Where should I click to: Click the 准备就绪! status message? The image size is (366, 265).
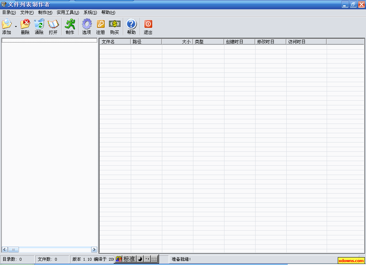[181, 259]
